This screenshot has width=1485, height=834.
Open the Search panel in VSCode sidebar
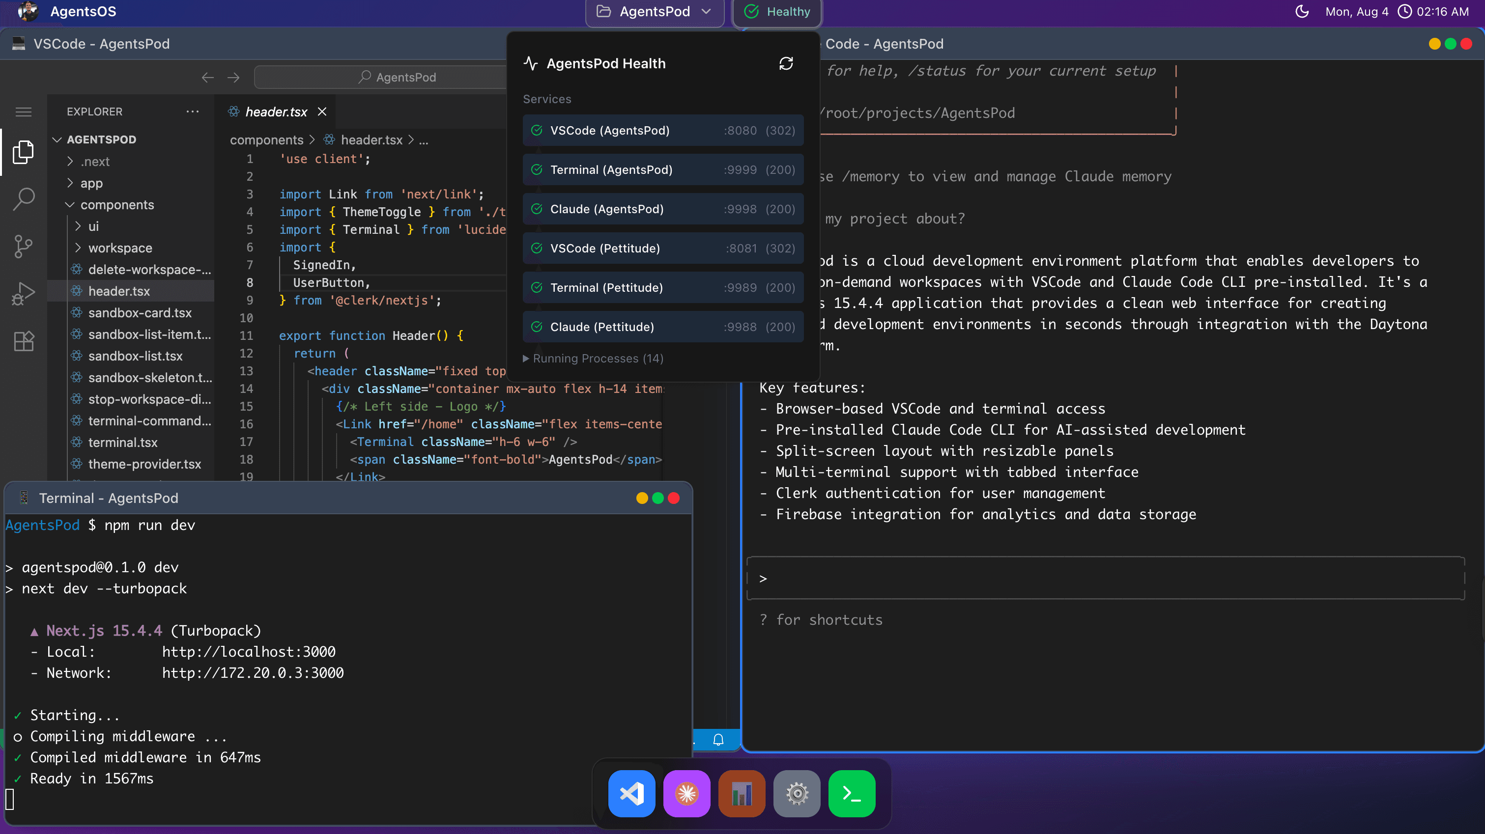23,198
